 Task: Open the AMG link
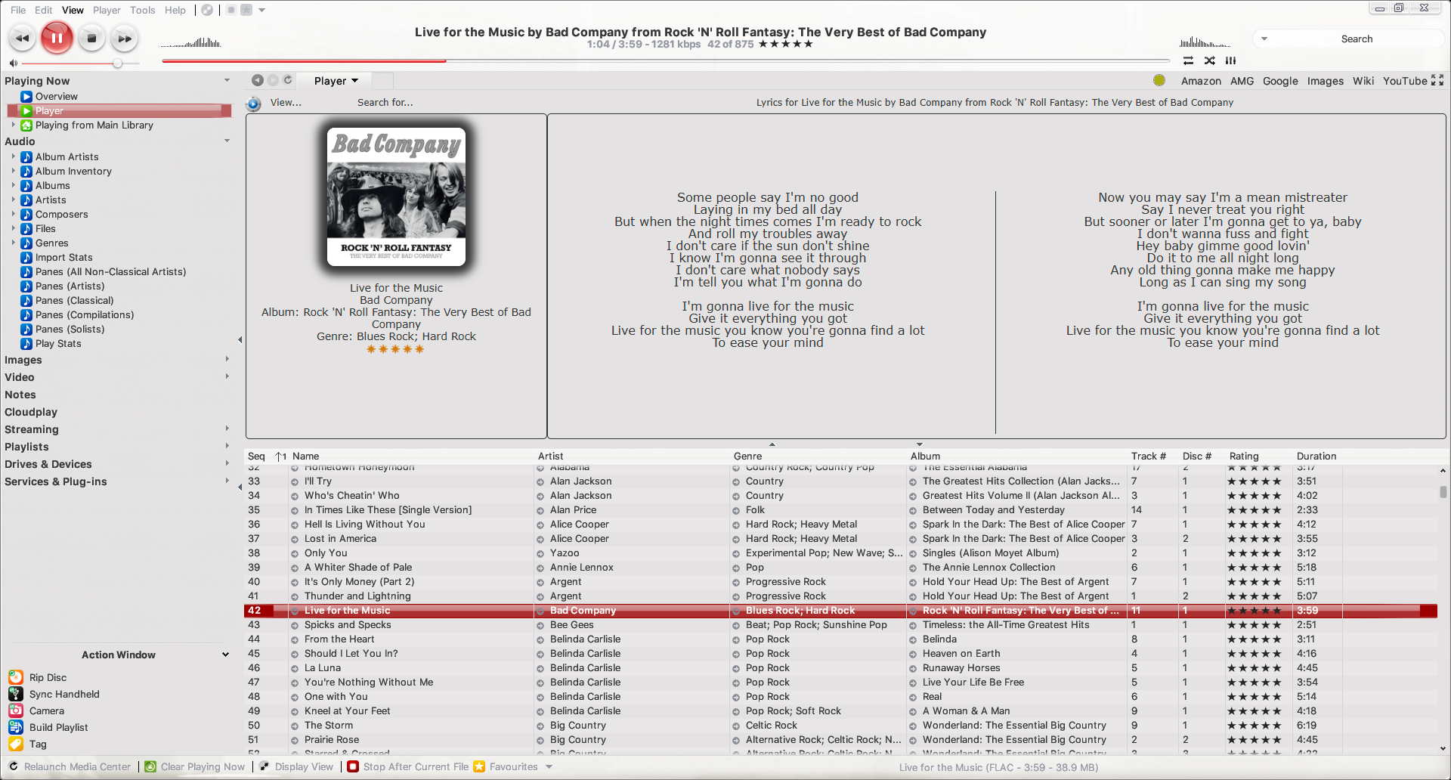point(1242,81)
